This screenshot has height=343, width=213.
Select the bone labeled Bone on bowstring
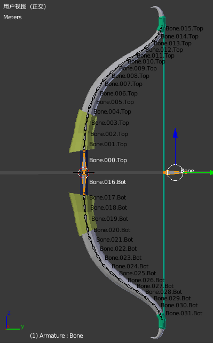click(175, 173)
